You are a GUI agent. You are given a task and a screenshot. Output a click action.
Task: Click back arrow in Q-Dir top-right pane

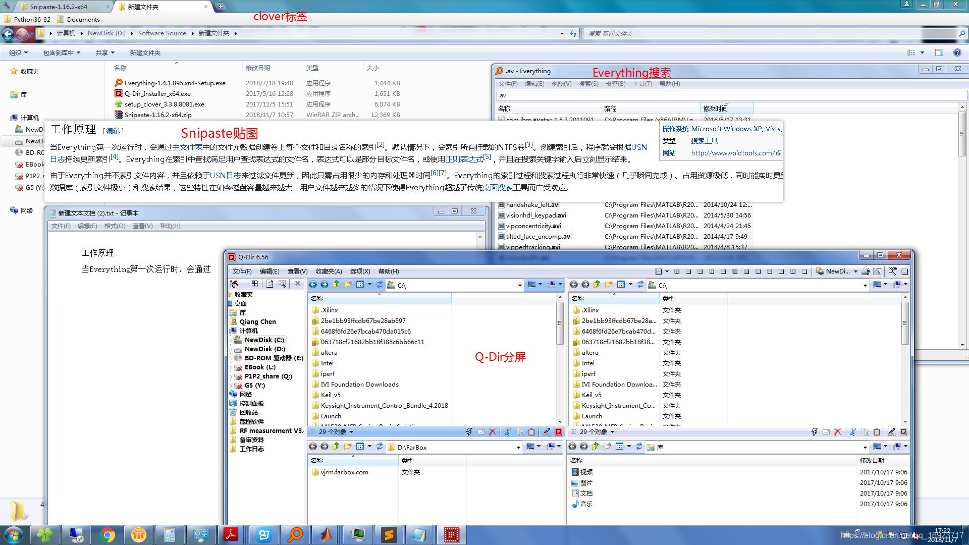click(574, 285)
